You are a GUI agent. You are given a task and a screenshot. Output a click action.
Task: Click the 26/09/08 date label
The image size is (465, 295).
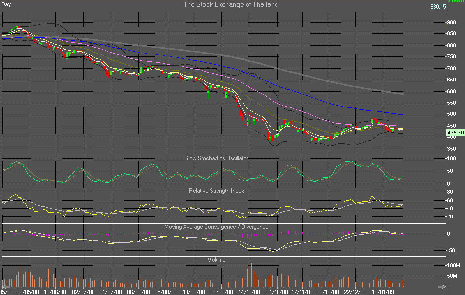pyautogui.click(x=221, y=292)
